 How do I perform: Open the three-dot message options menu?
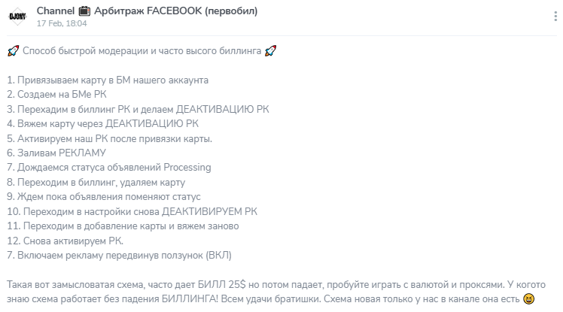tap(555, 16)
